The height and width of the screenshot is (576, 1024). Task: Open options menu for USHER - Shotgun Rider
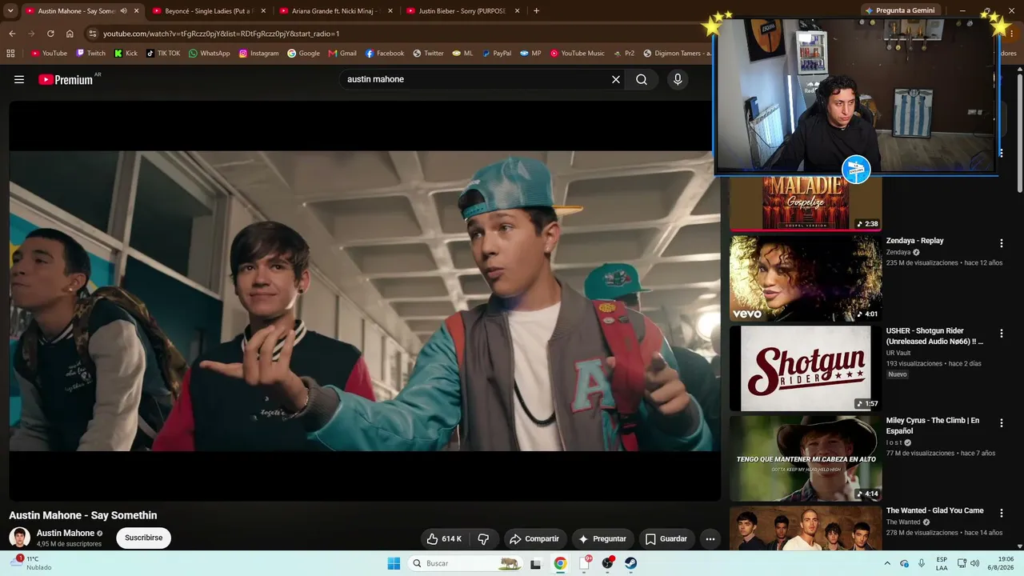pyautogui.click(x=1001, y=334)
